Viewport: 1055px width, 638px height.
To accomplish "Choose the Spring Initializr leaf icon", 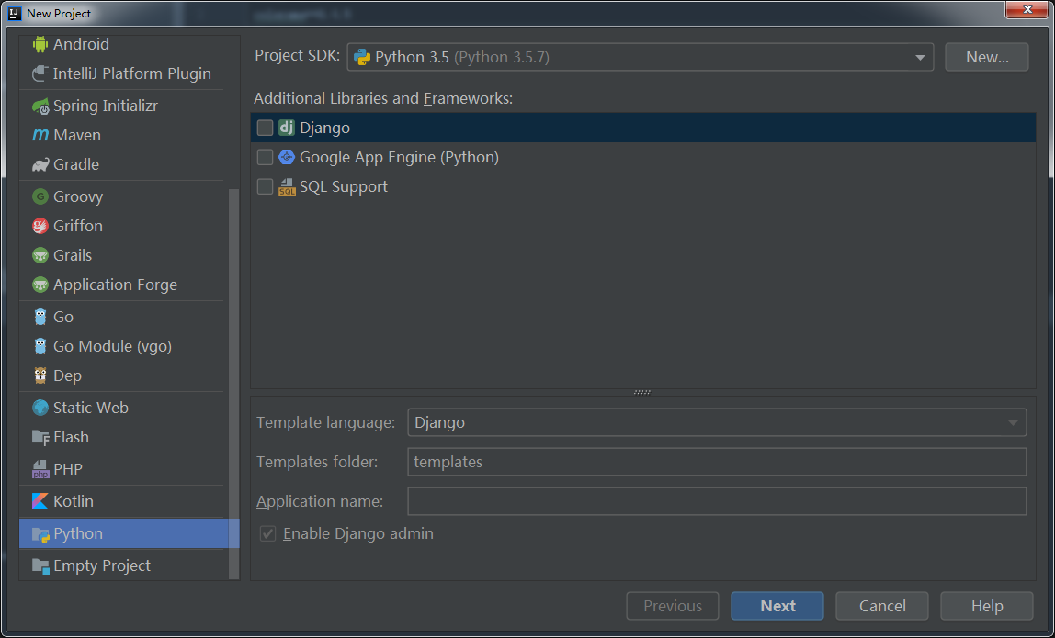I will (40, 106).
